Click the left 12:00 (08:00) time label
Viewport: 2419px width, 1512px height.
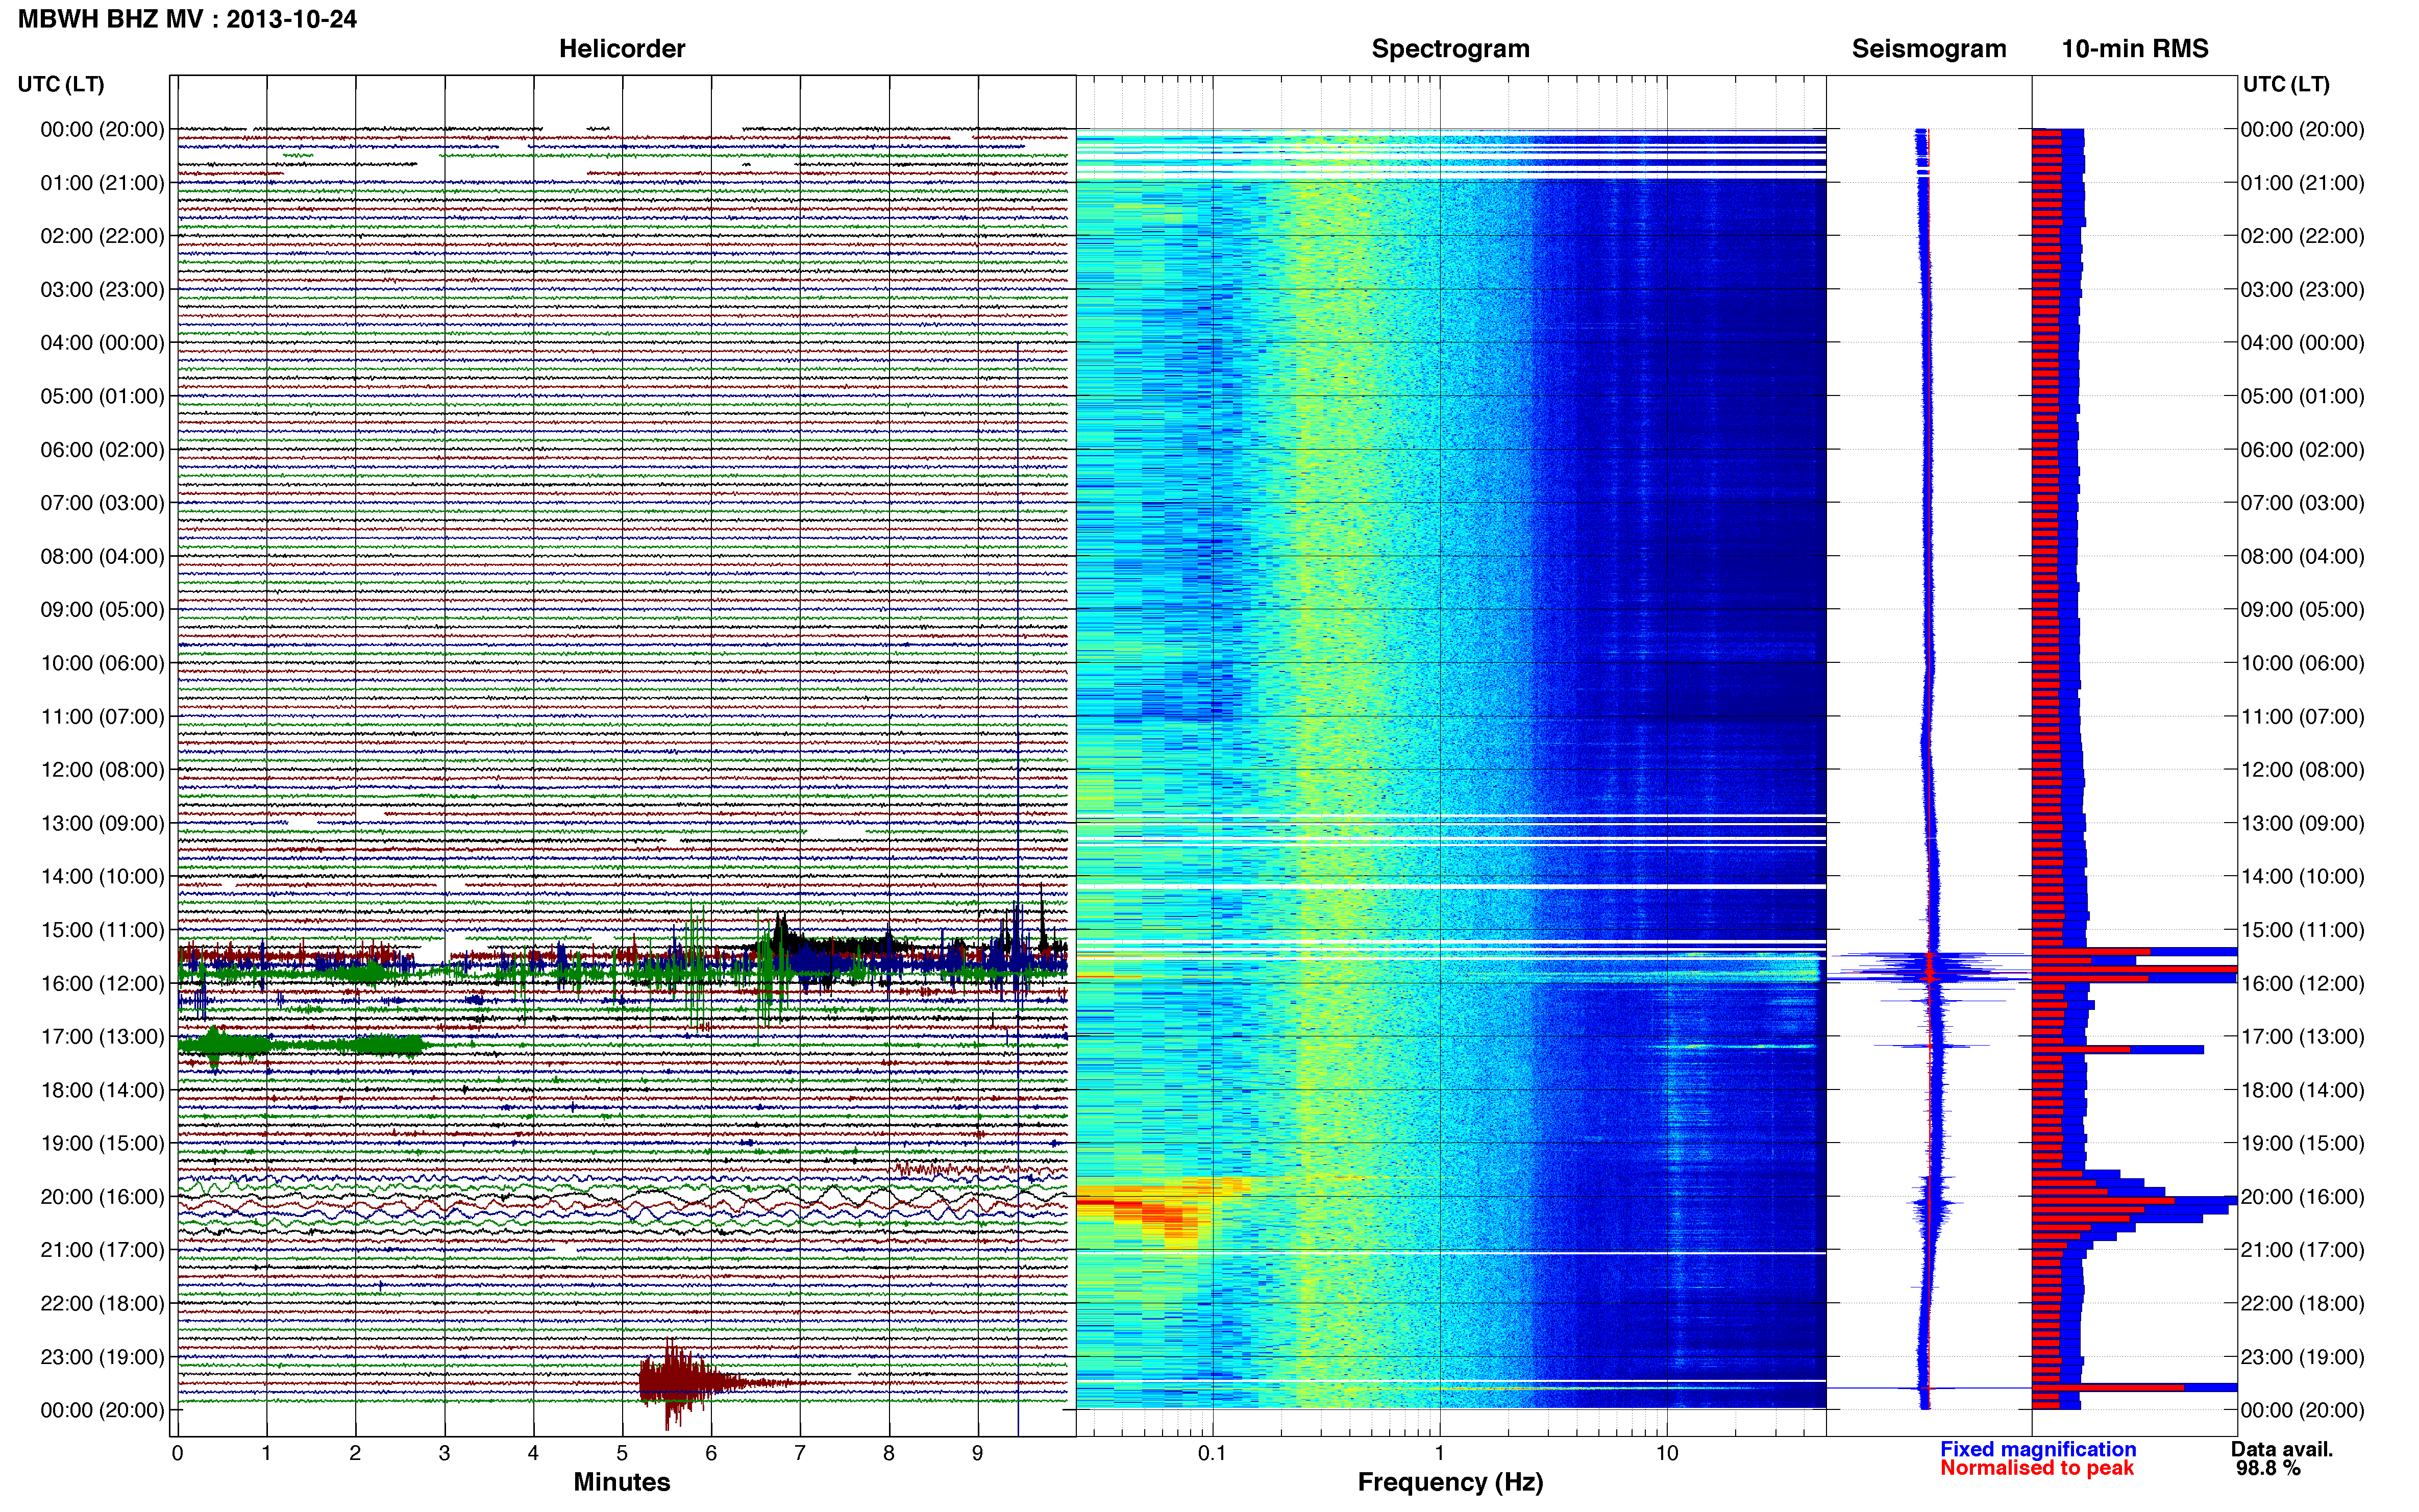102,770
